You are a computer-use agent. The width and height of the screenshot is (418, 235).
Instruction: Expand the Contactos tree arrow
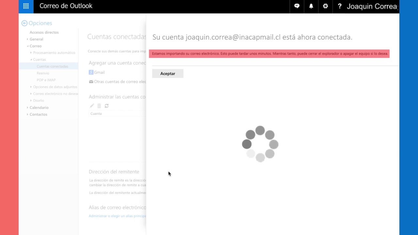pyautogui.click(x=27, y=114)
